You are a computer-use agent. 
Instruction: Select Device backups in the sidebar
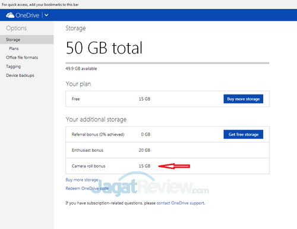(x=20, y=76)
